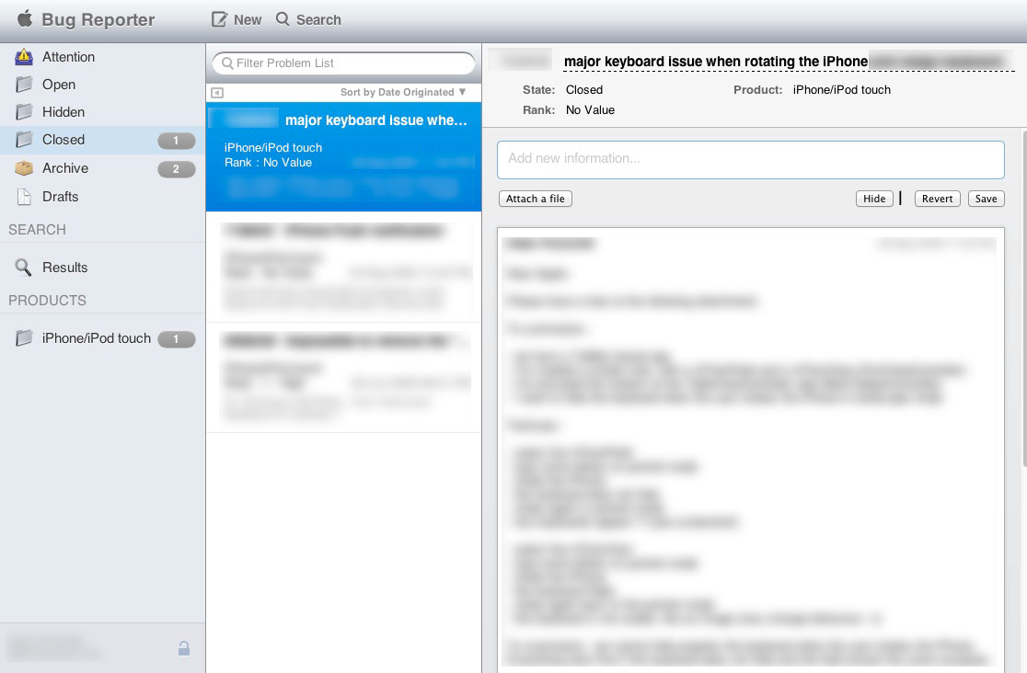Viewport: 1027px width, 673px height.
Task: Click the Attention warning icon
Action: [x=24, y=57]
